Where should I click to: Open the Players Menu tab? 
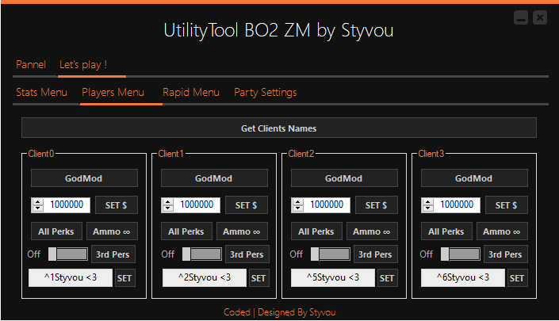pyautogui.click(x=113, y=93)
